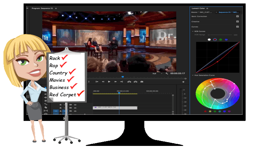Toggle the Basic Correction checkbox

(237, 16)
